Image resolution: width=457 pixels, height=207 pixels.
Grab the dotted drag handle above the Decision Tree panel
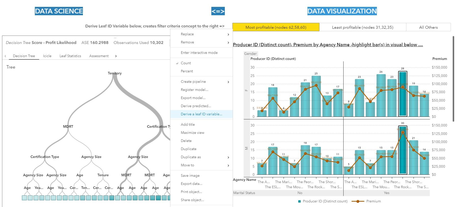click(x=115, y=38)
